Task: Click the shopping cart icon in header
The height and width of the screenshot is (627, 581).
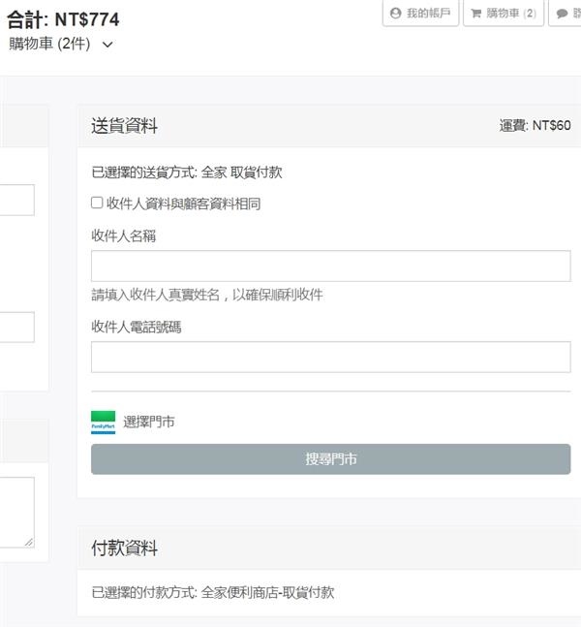Action: (x=475, y=14)
